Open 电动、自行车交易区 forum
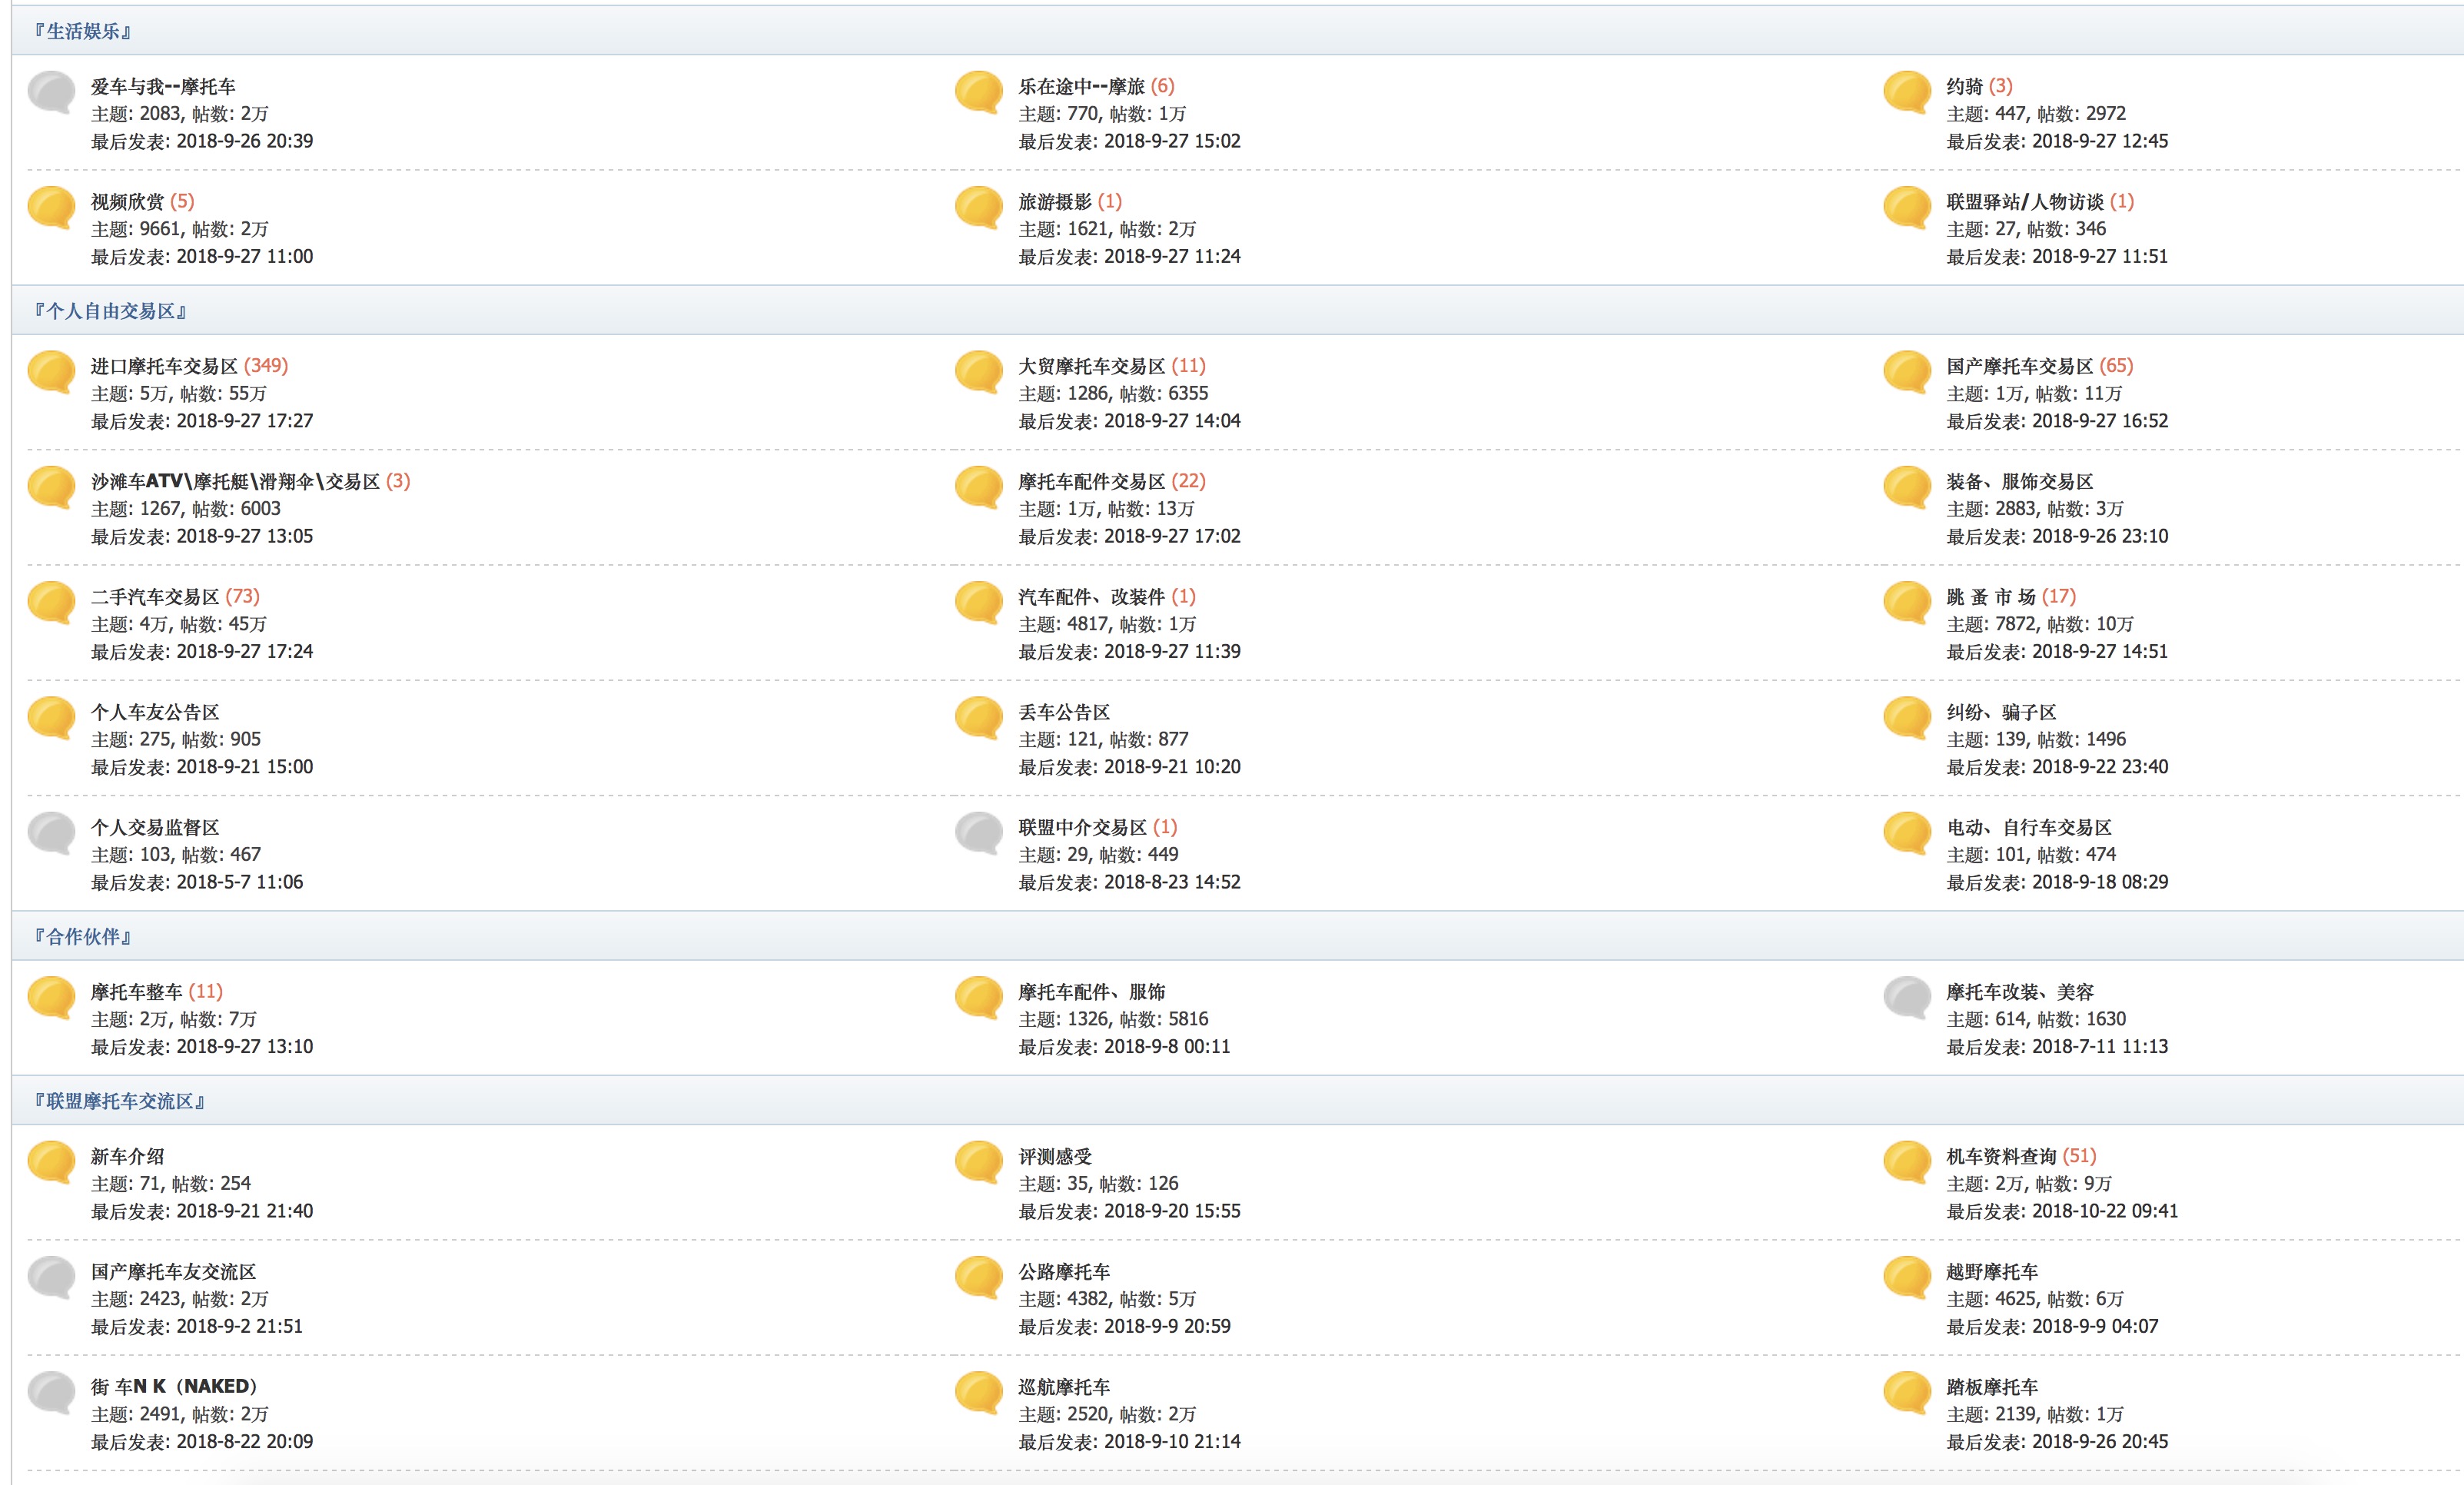 (x=2028, y=828)
